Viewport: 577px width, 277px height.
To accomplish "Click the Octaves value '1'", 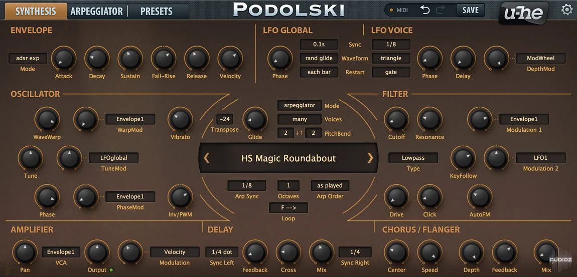I will tap(288, 185).
